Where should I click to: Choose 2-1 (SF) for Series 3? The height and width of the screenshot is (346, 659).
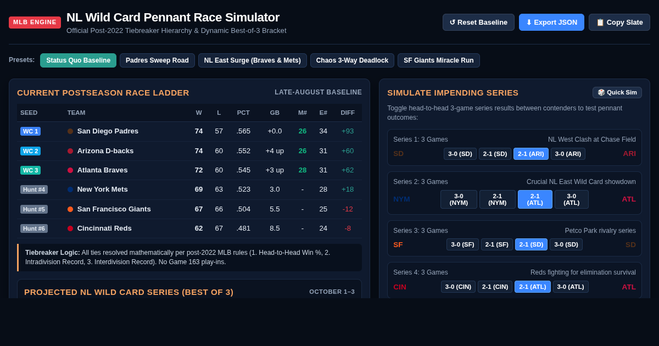(497, 244)
